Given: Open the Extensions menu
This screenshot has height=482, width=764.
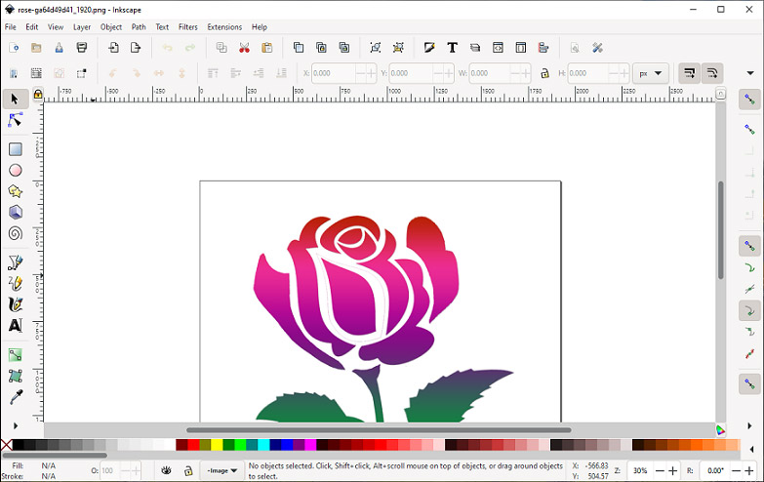Looking at the screenshot, I should [224, 26].
